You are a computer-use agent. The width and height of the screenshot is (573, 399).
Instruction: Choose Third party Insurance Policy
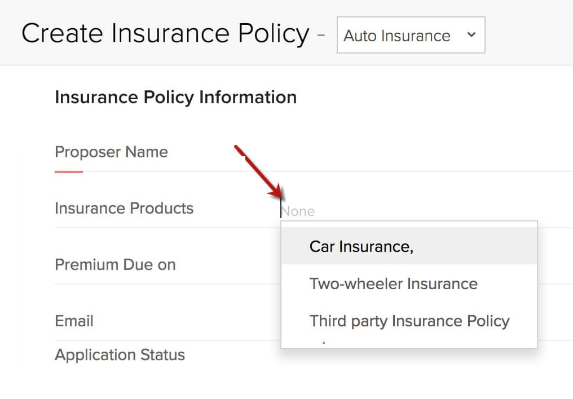pos(409,321)
